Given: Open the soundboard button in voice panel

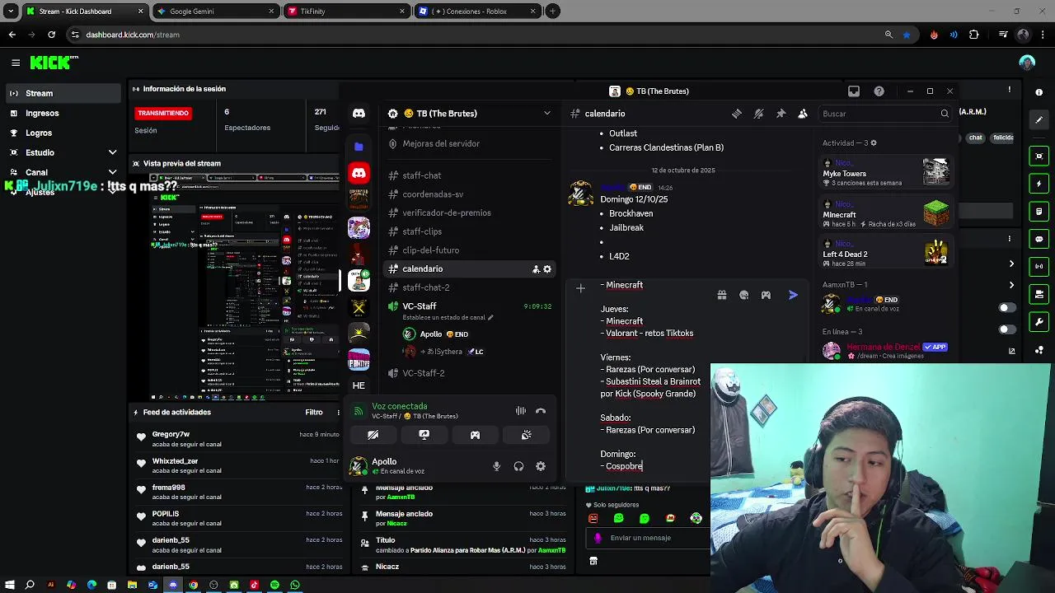Looking at the screenshot, I should point(526,435).
